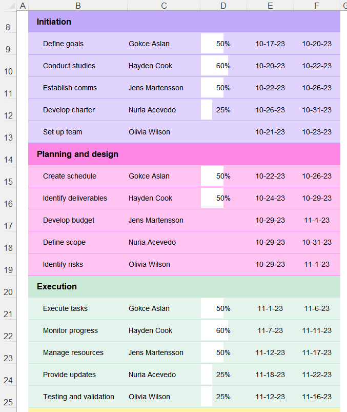Screen dimensions: 347x412
Task: Select start date 11-18-23 for Provide updates
Action: click(270, 375)
